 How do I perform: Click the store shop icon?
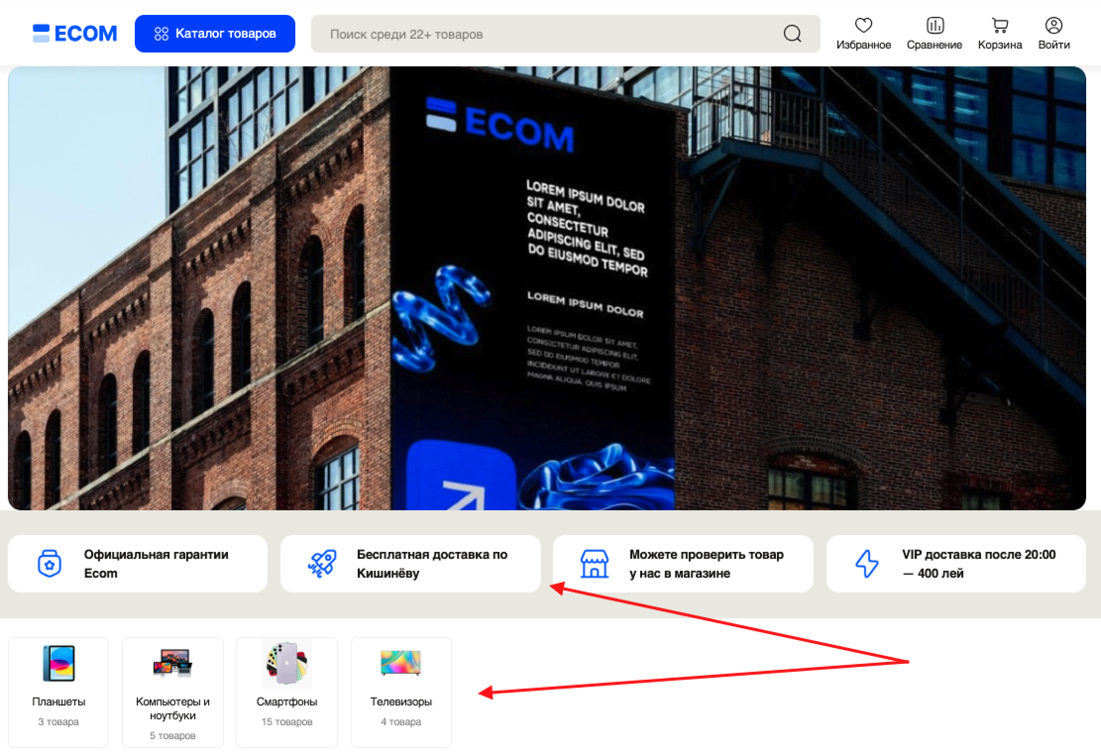[x=594, y=563]
